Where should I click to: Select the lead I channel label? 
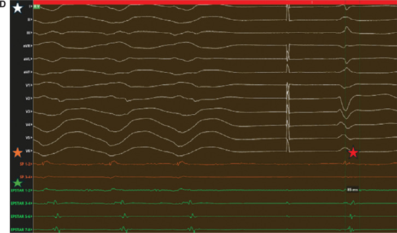tap(29, 7)
